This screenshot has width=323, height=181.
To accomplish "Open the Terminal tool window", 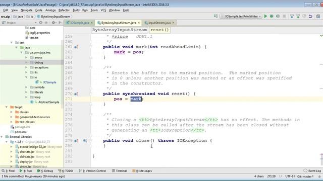I will (x=120, y=171).
